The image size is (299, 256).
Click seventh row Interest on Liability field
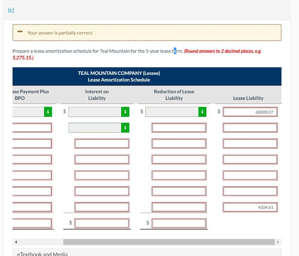(x=102, y=207)
